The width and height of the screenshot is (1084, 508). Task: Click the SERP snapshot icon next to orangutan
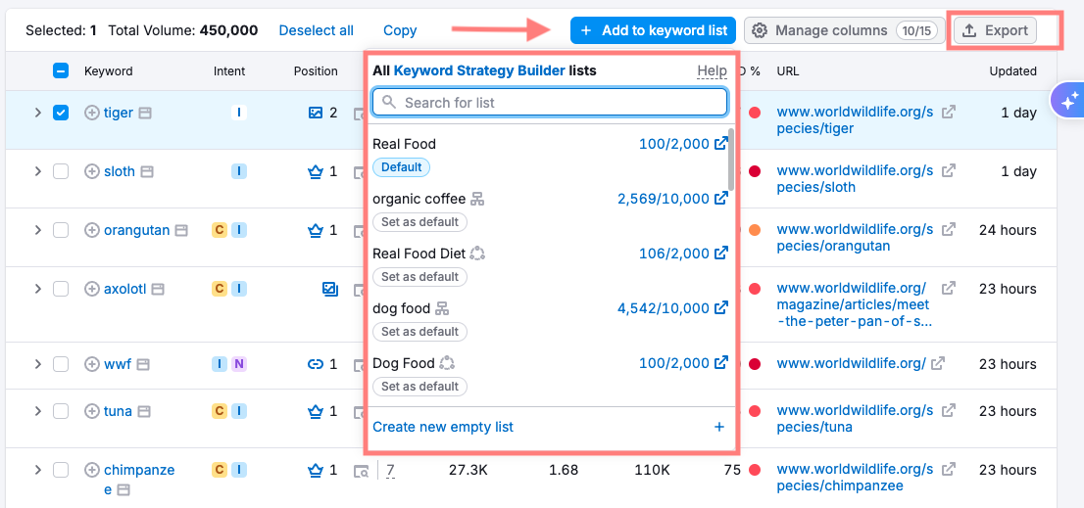(x=180, y=231)
